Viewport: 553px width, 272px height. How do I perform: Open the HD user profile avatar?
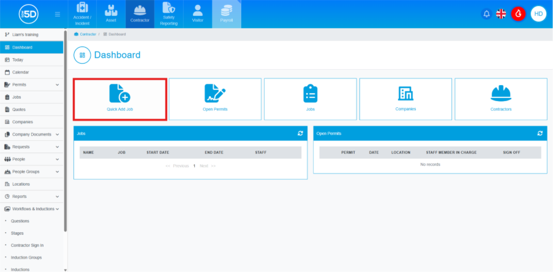[538, 13]
